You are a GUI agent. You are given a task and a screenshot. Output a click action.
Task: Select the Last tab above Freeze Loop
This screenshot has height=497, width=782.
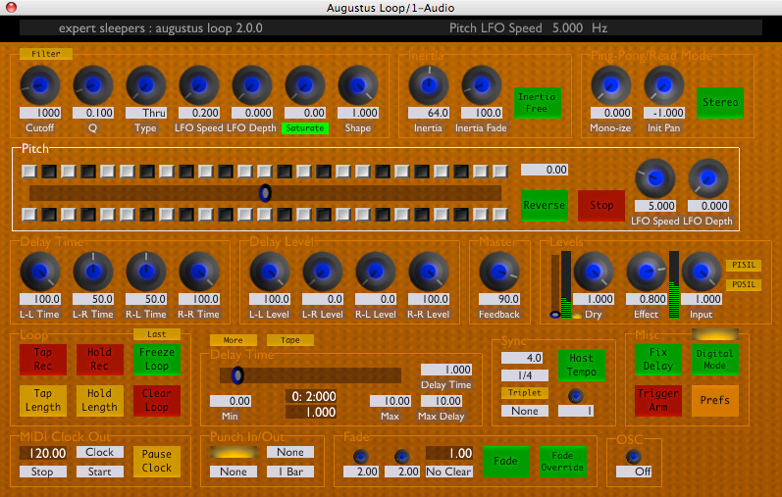coord(157,334)
